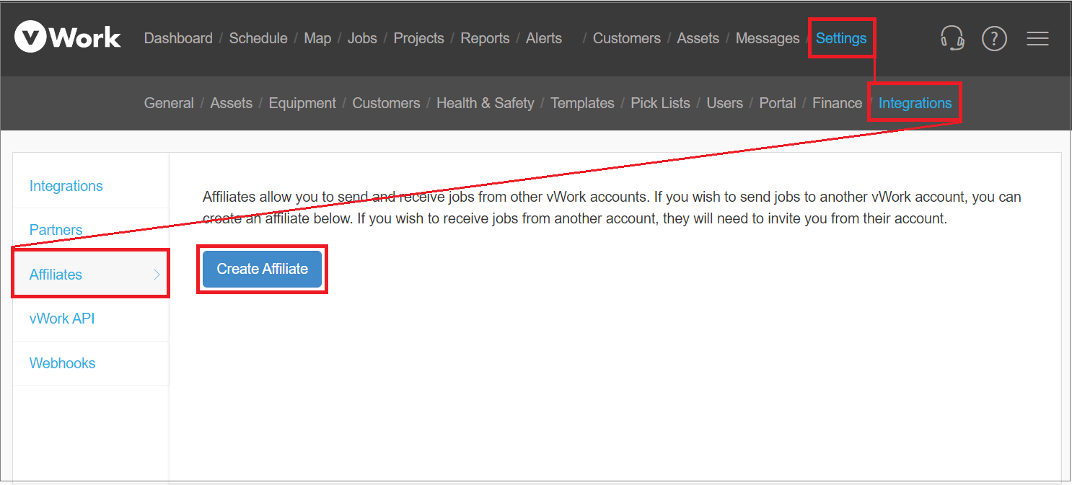
Task: Open the Projects page
Action: click(418, 38)
